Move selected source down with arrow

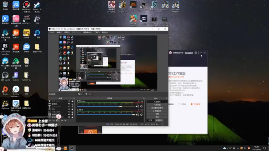pyautogui.click(x=65, y=120)
